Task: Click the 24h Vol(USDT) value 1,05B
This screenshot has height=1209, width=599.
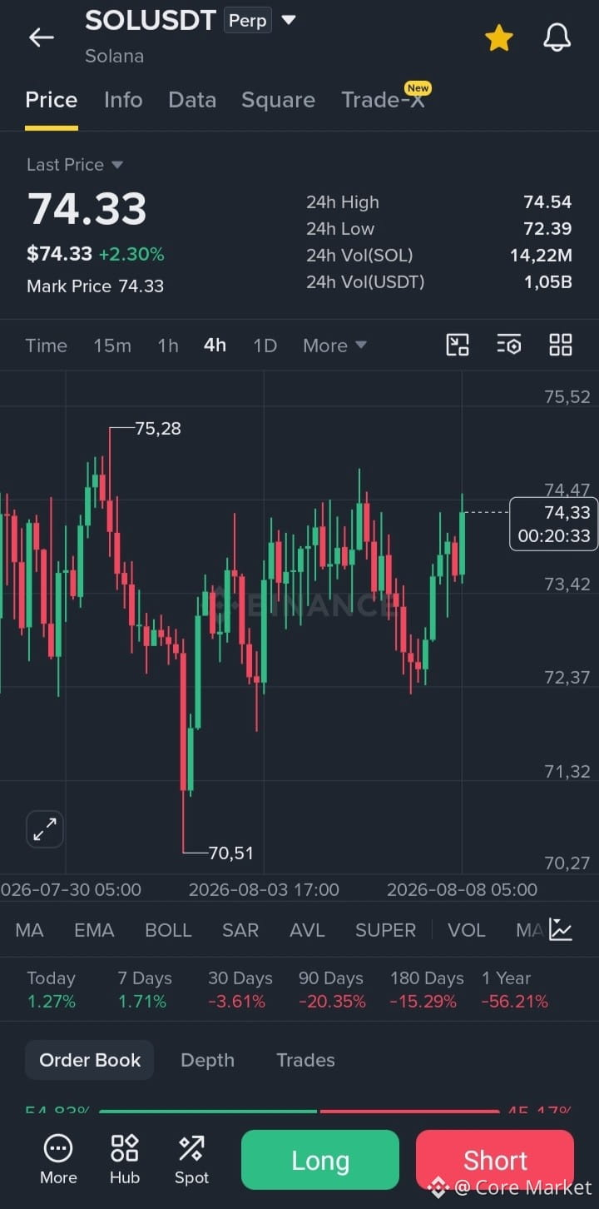Action: click(x=547, y=282)
